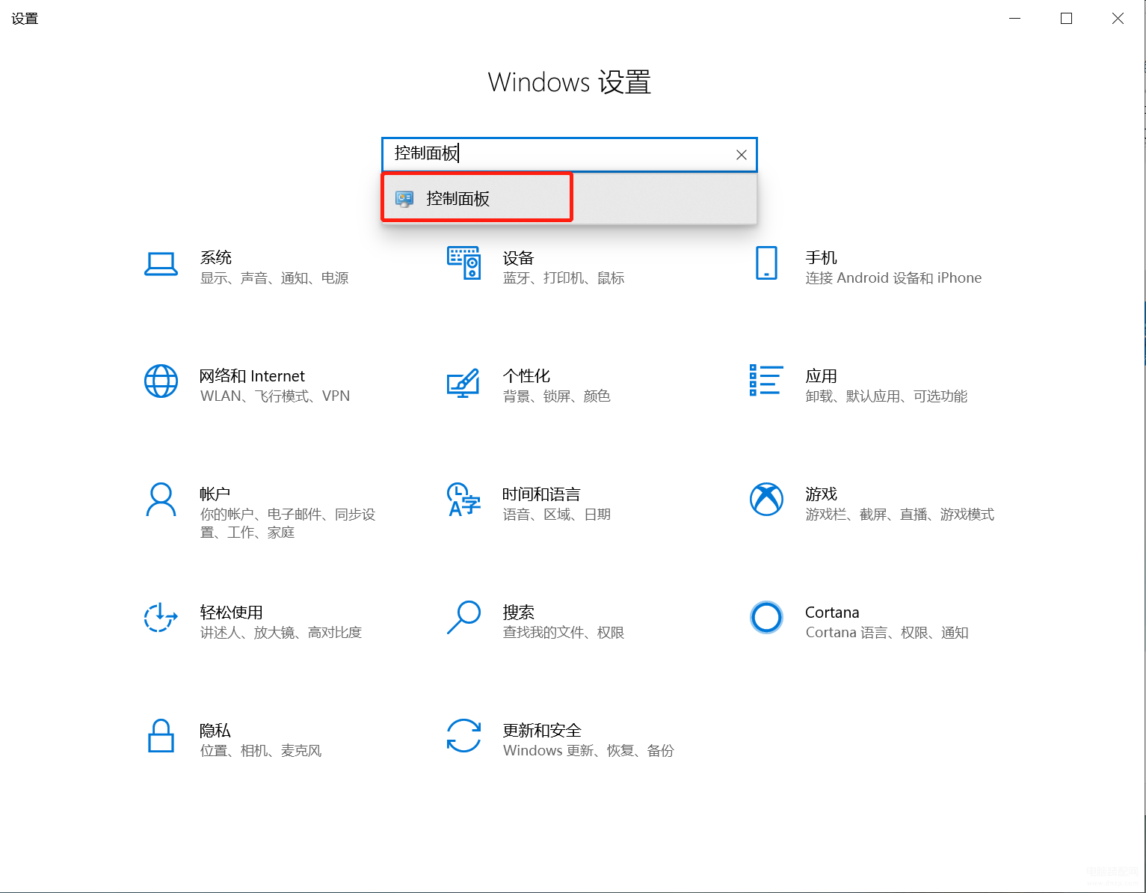Go to 手机 settings title
This screenshot has width=1146, height=893.
point(821,257)
